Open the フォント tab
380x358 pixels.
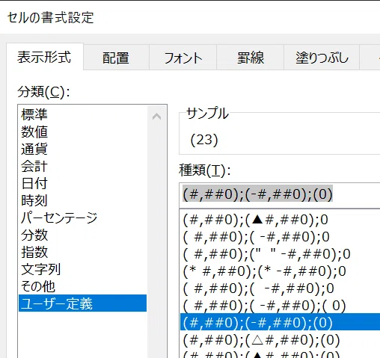coord(183,58)
